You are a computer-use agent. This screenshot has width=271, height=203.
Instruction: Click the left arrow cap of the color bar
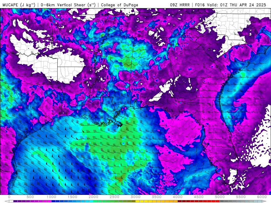[x=7, y=201]
